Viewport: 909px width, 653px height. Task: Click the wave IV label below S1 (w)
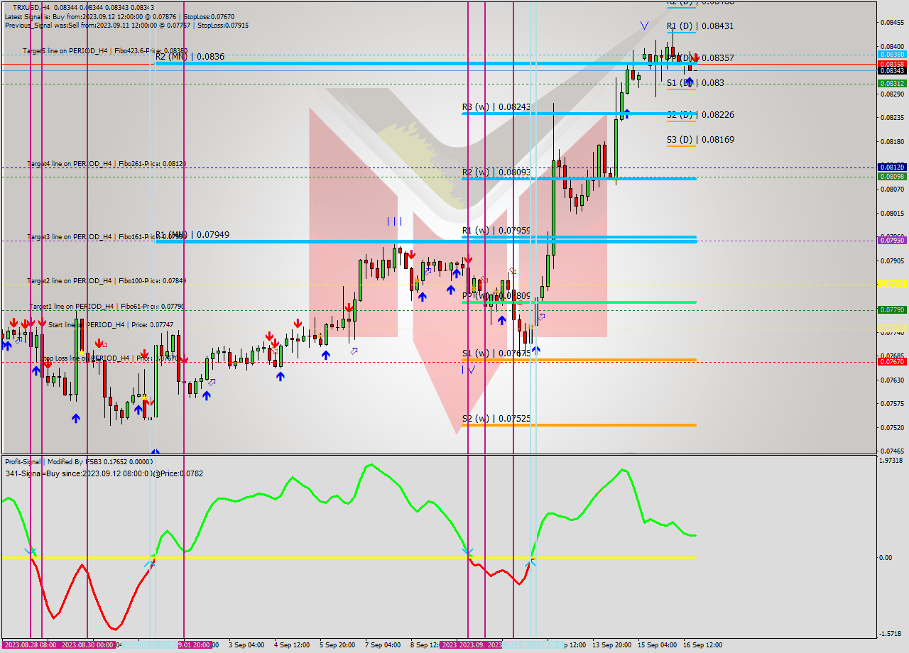point(469,370)
